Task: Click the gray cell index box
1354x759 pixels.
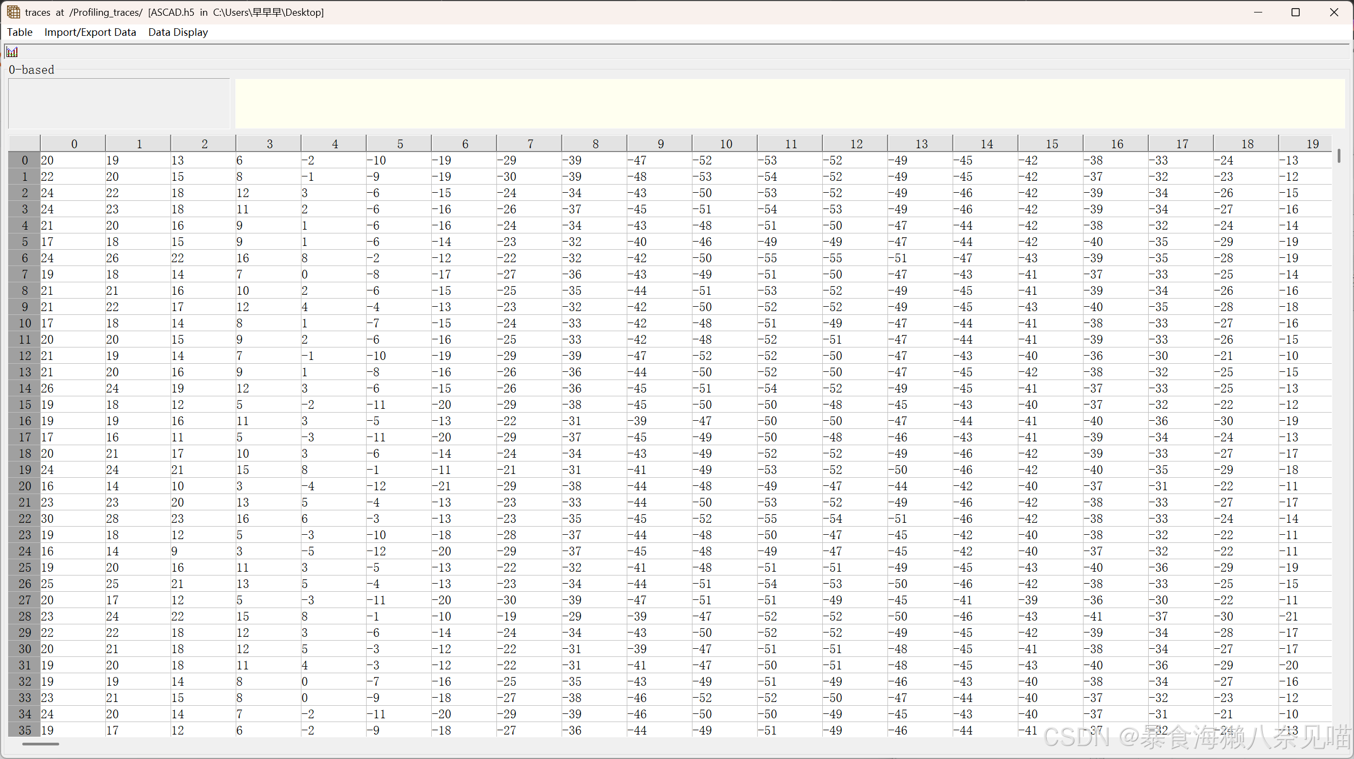Action: 119,103
